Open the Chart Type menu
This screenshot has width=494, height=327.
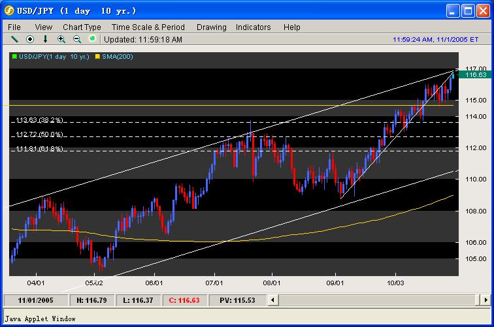coord(82,27)
